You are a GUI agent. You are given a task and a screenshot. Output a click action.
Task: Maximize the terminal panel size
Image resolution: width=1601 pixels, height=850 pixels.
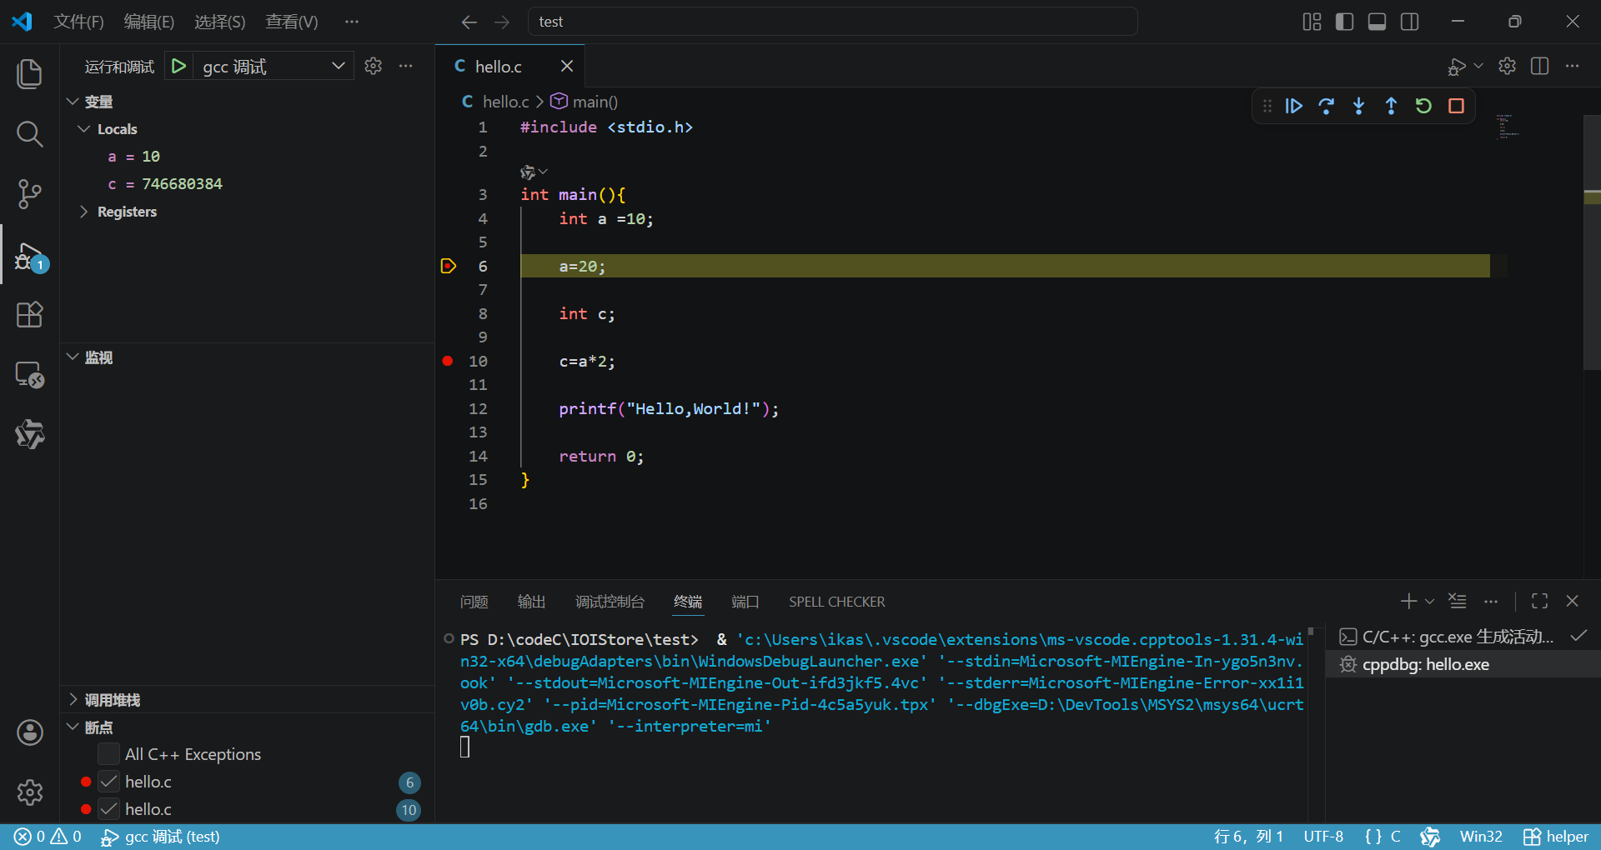(x=1539, y=601)
